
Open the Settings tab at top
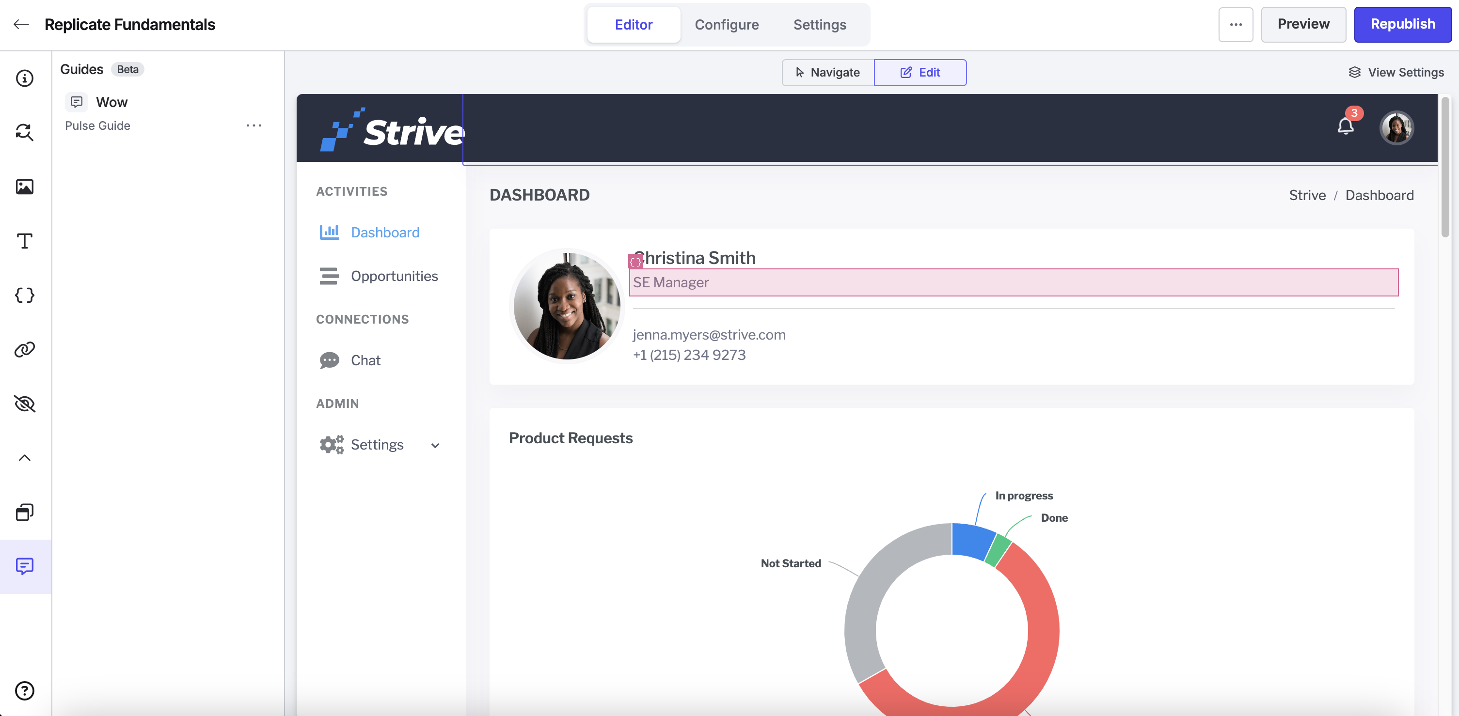tap(820, 24)
